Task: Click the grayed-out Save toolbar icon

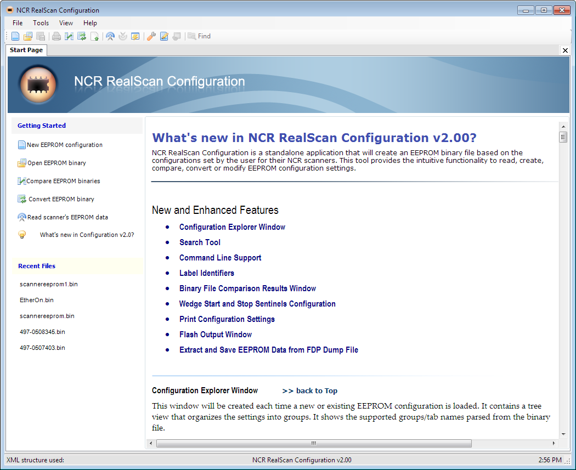Action: (x=41, y=36)
